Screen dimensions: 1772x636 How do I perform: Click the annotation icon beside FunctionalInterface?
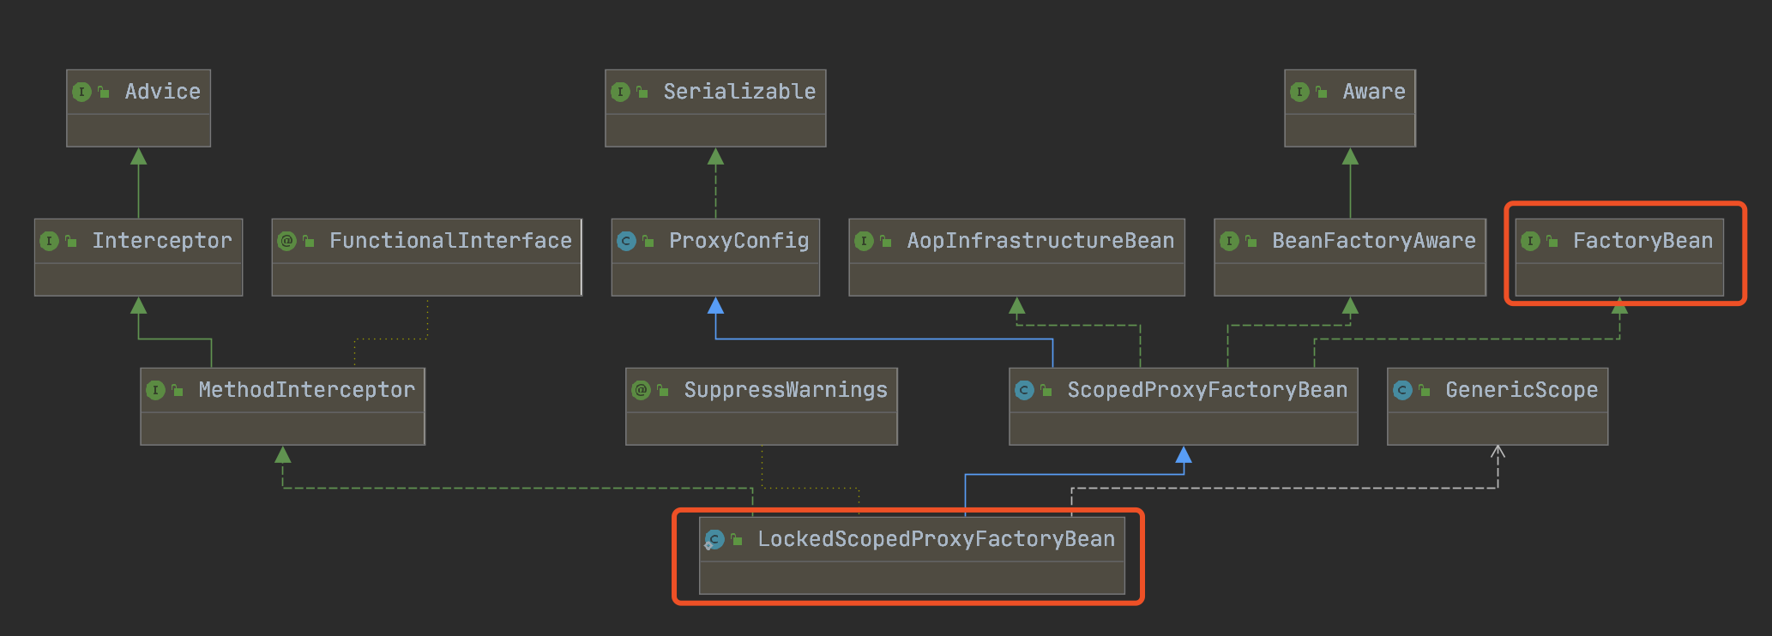[x=286, y=241]
